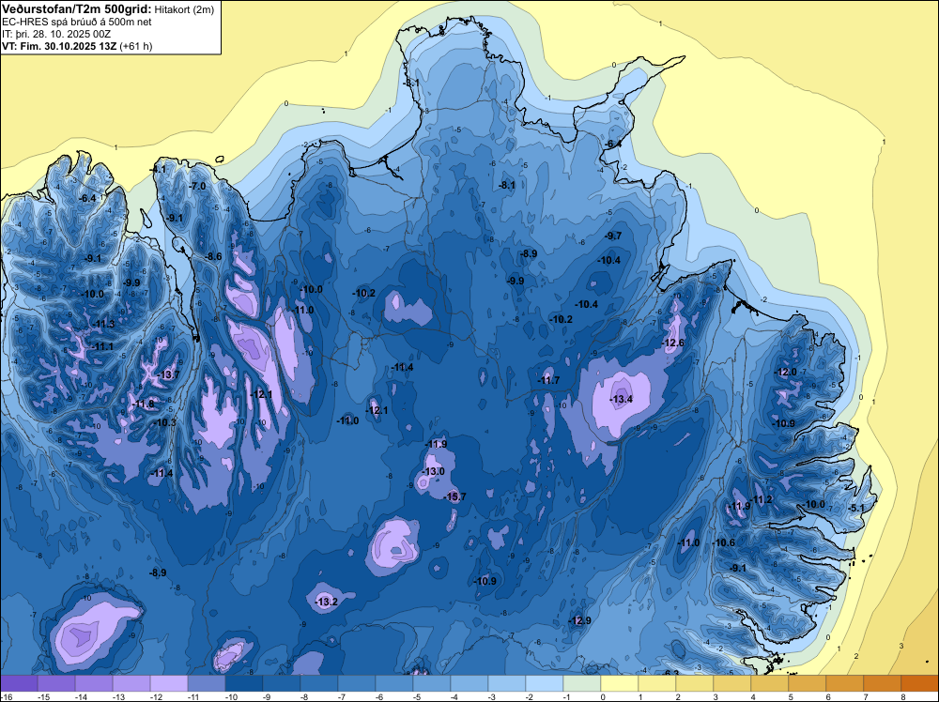Click the -9.7 temperature value

tap(612, 236)
